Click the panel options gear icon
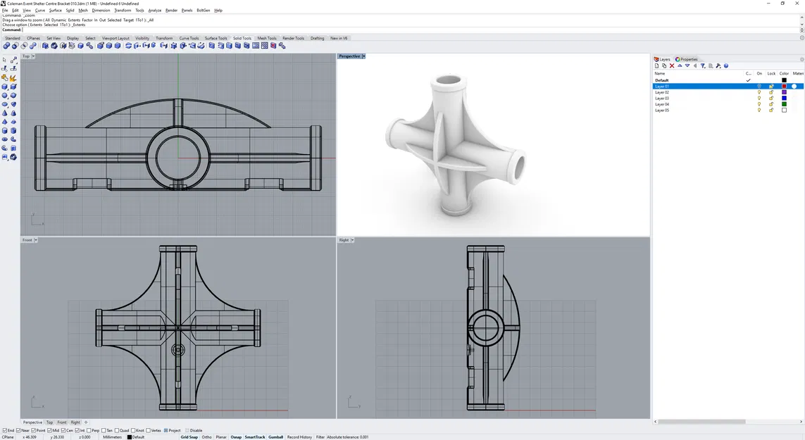This screenshot has height=440, width=805. 801,59
